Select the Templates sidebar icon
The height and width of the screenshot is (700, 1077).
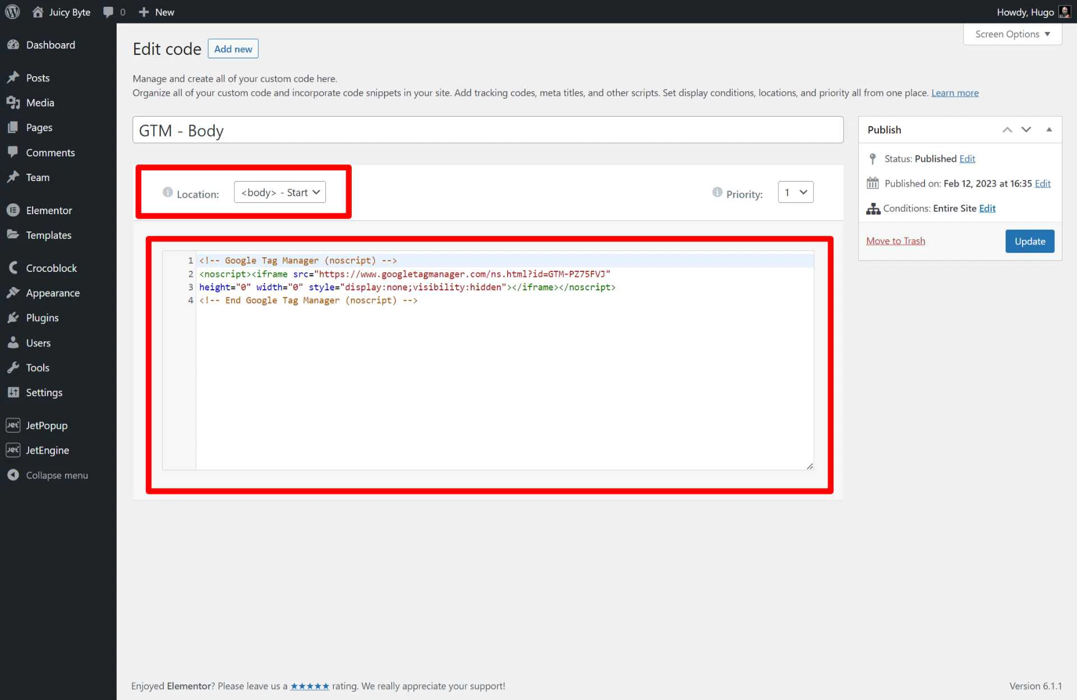[13, 235]
